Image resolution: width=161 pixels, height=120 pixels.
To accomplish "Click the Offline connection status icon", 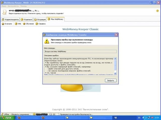I will [2, 114].
